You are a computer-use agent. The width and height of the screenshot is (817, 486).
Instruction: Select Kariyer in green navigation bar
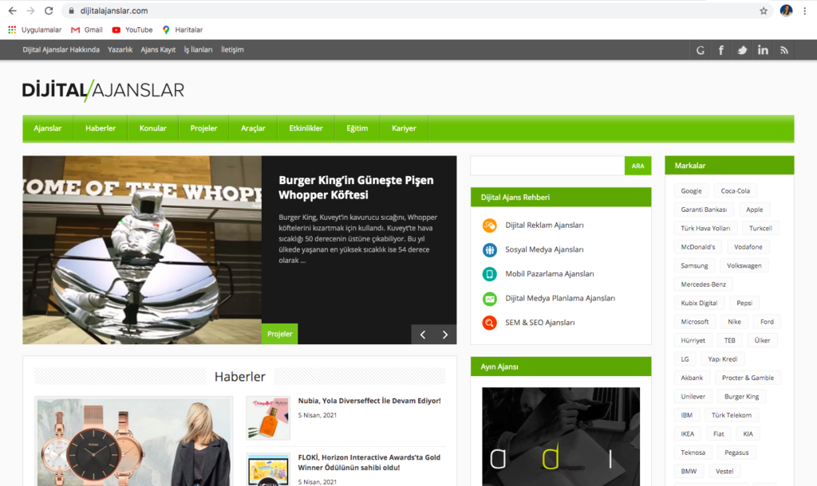point(404,128)
